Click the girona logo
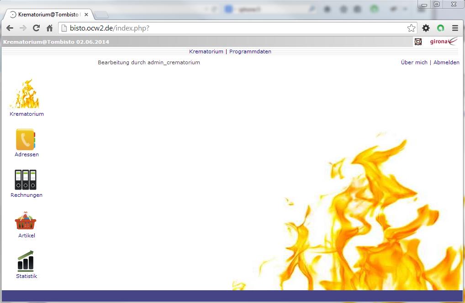This screenshot has height=303, width=465. tap(443, 42)
